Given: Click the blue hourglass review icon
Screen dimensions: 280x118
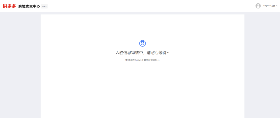Looking at the screenshot, I should pos(143,43).
